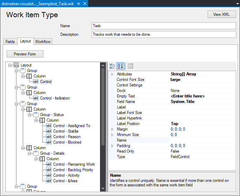Select Control - Remaining Work tree item
This screenshot has width=240, height=196.
click(74, 164)
